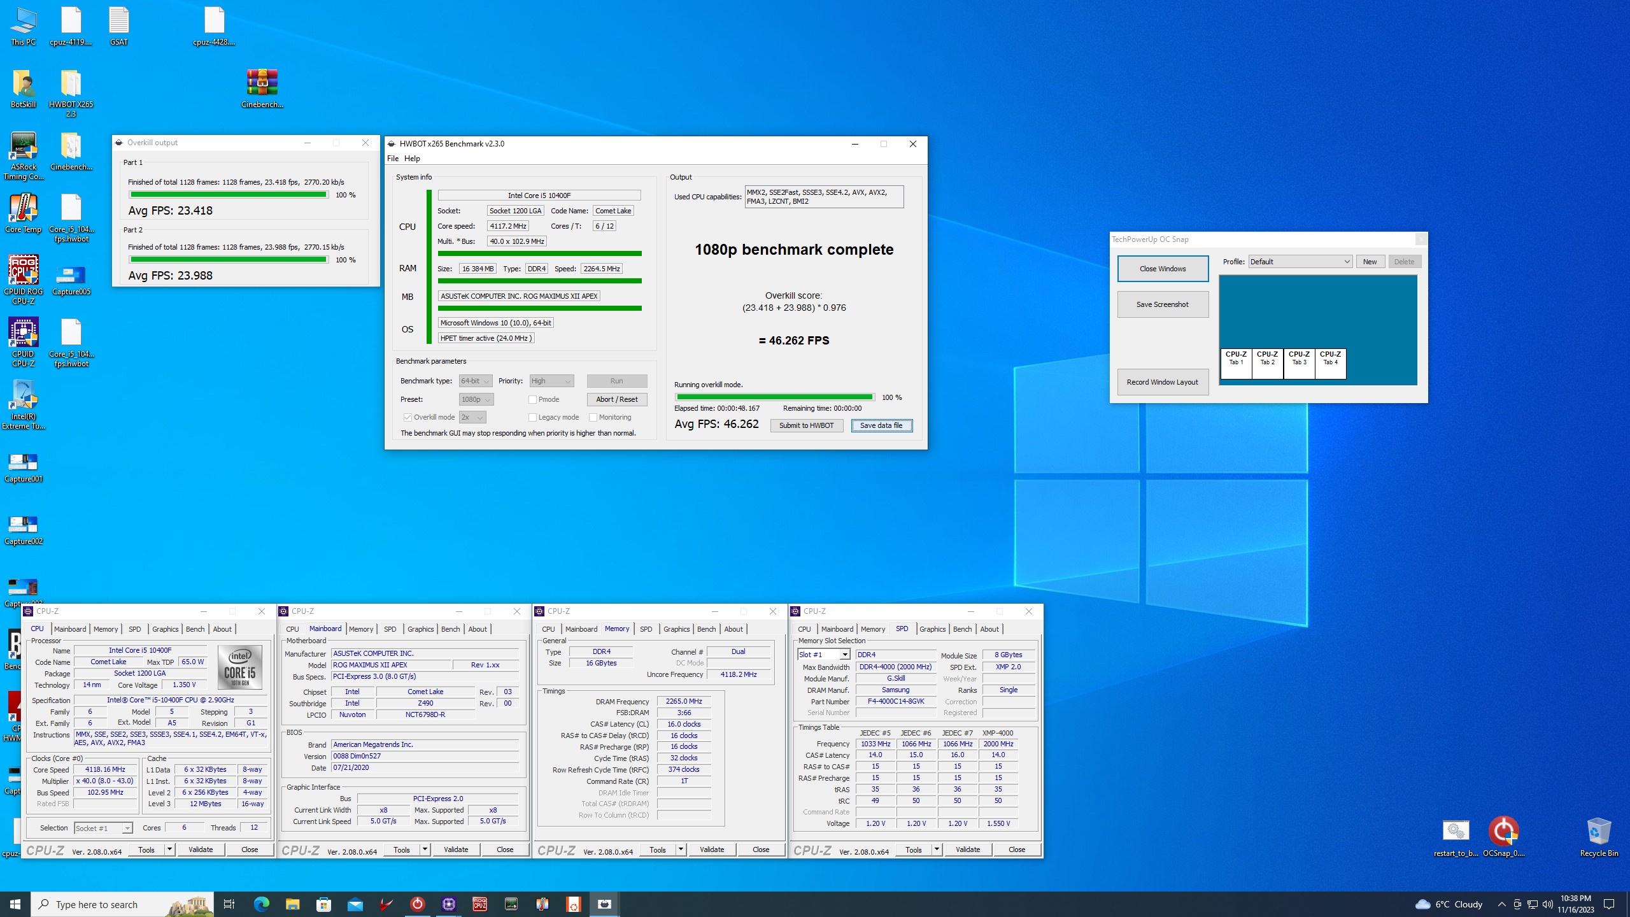Open Microsoft Edge from the taskbar

tap(261, 904)
